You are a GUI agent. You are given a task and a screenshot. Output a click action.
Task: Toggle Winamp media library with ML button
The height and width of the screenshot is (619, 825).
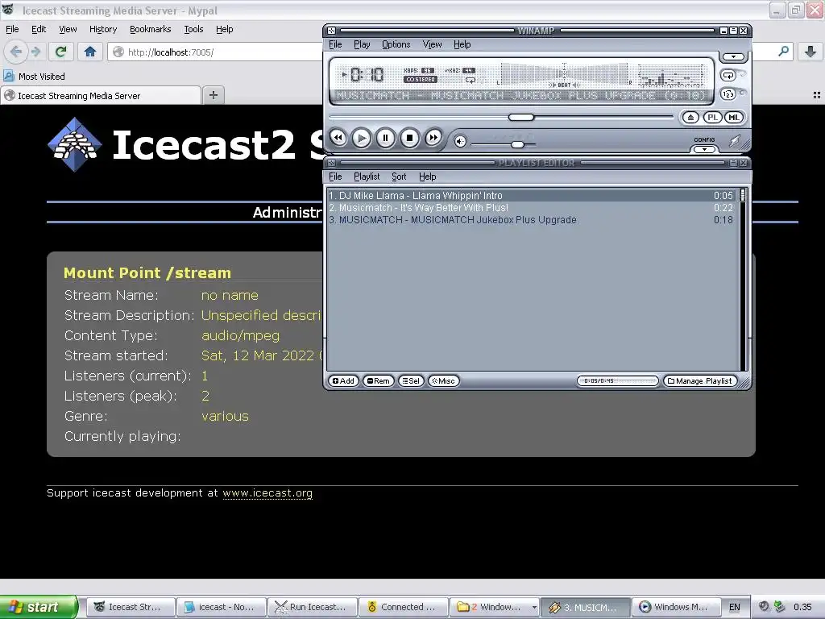(x=734, y=118)
